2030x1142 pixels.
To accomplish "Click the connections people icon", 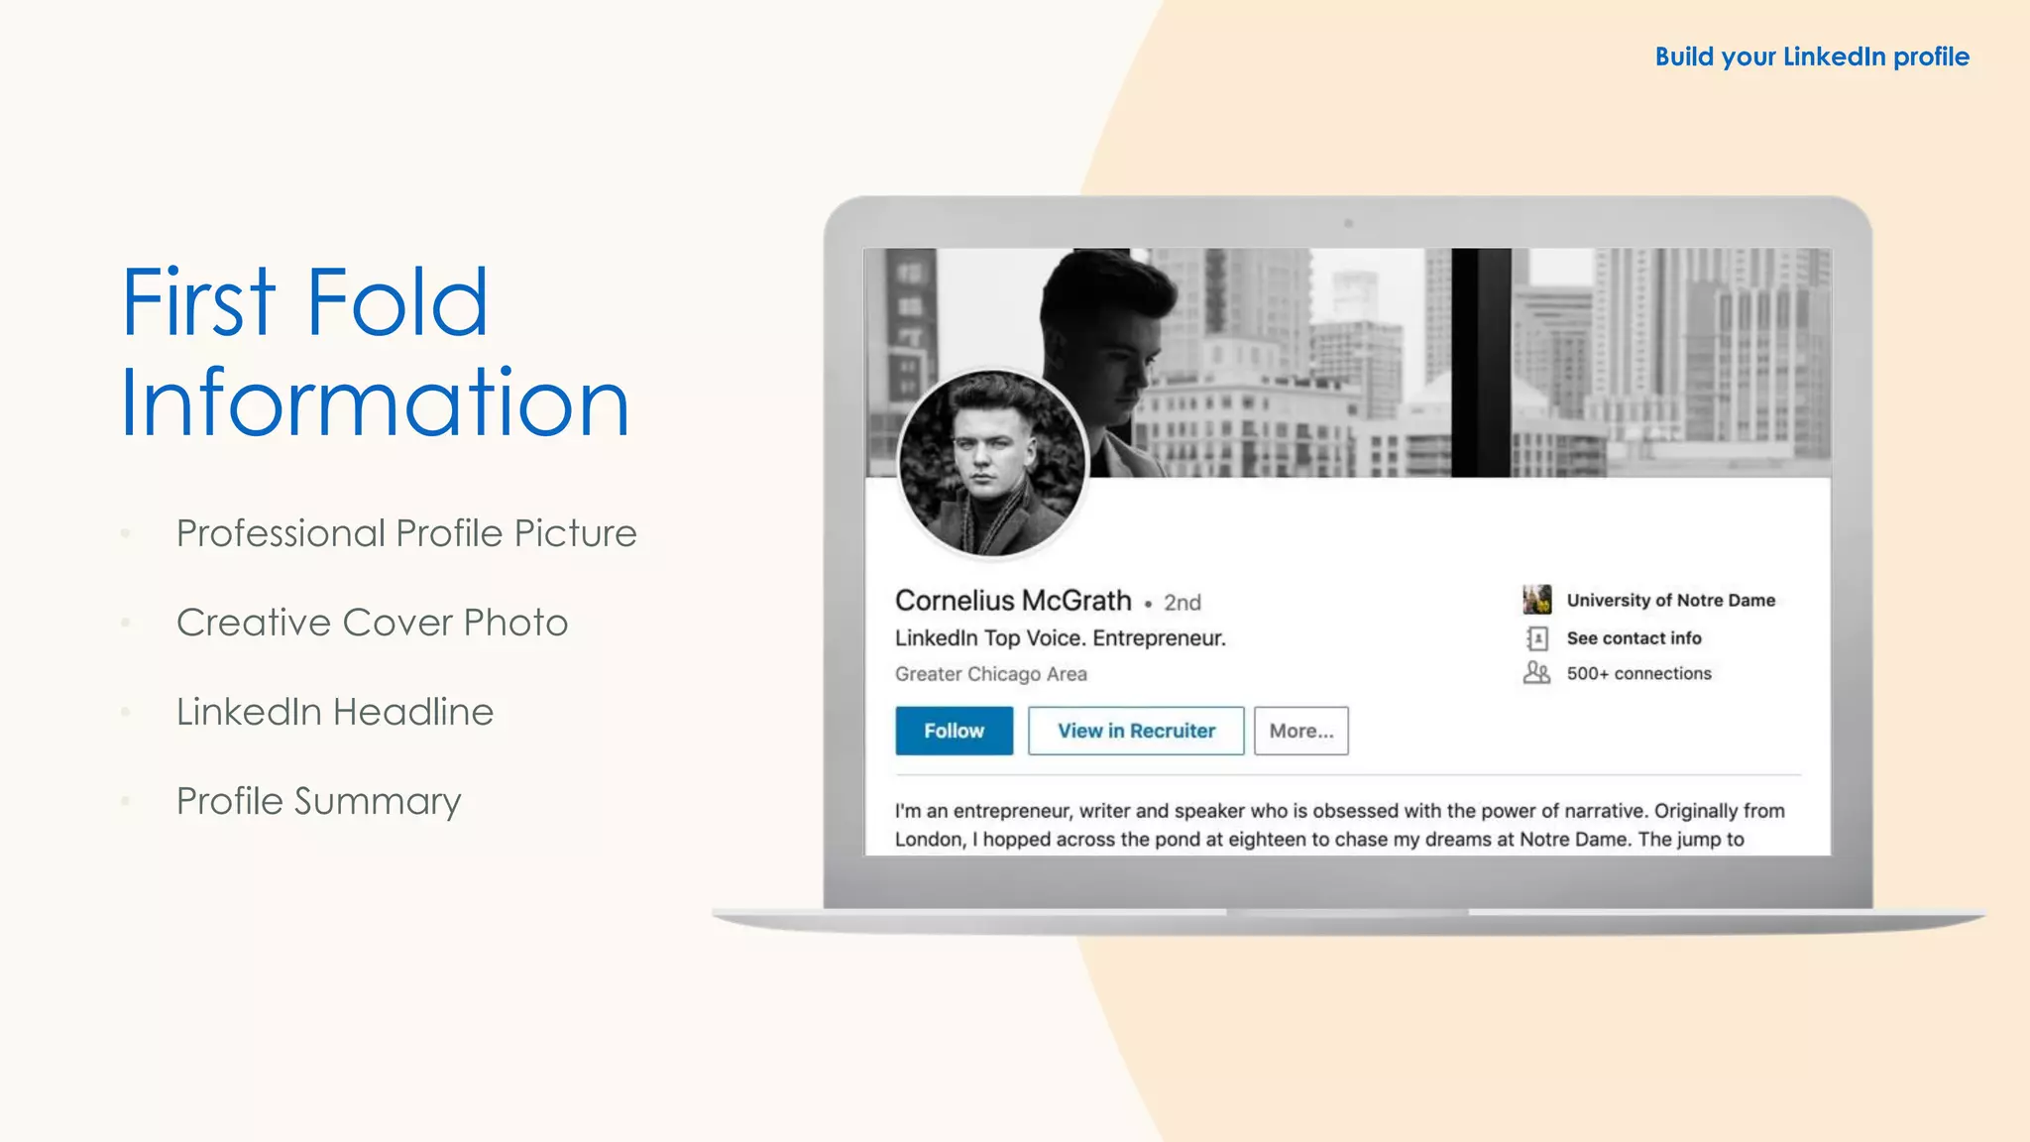I will 1536,673.
